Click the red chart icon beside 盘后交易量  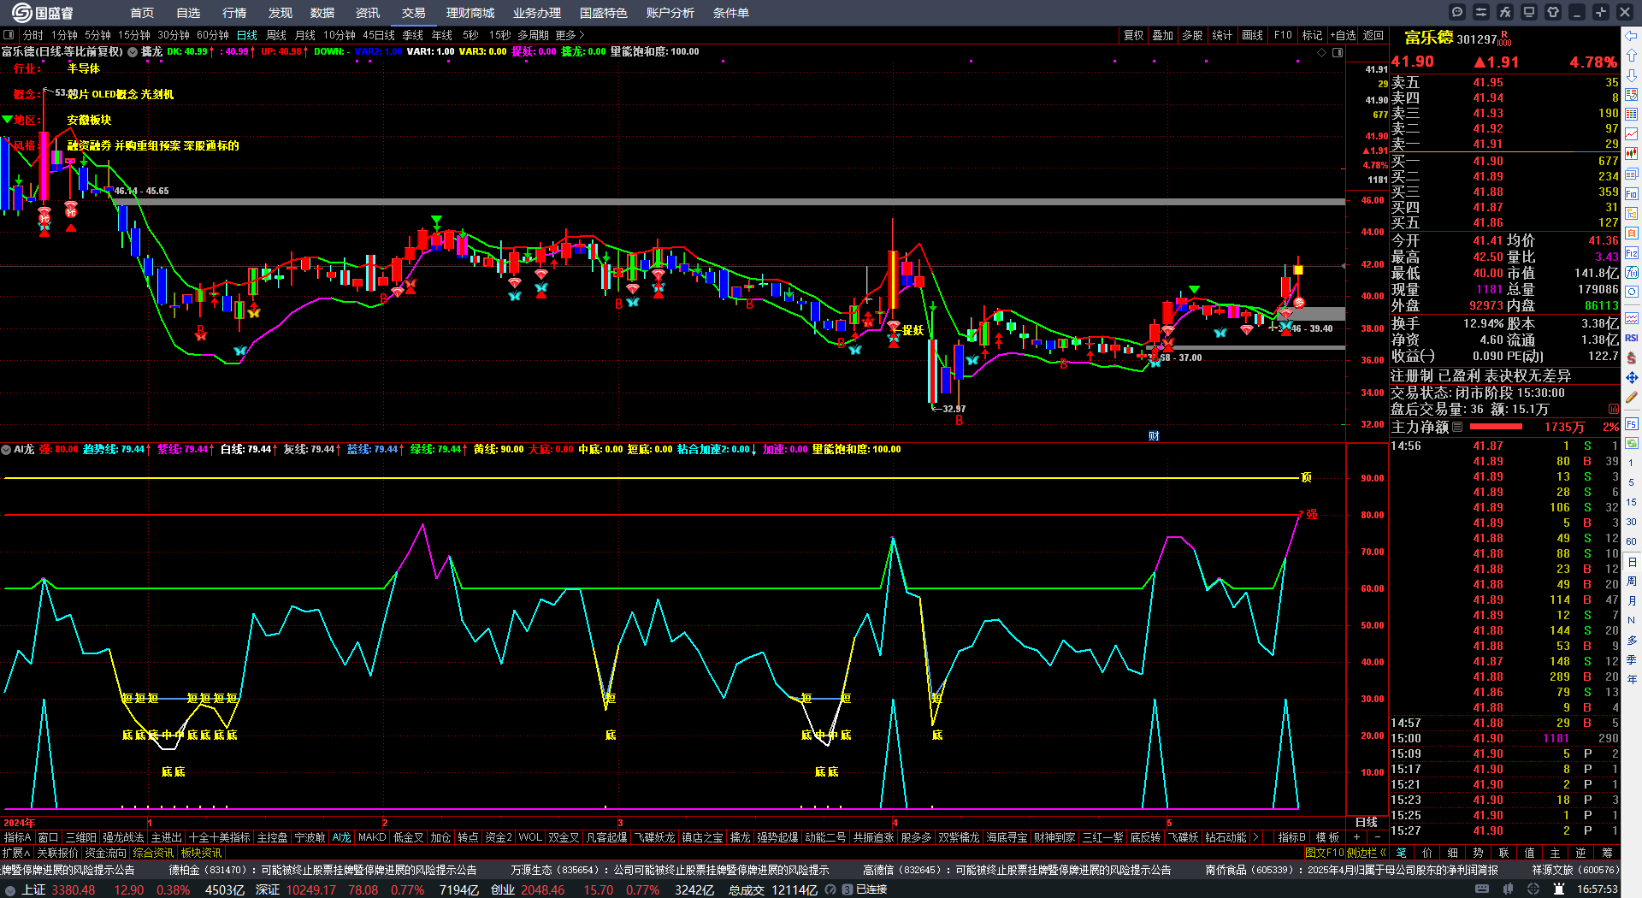pyautogui.click(x=1613, y=409)
